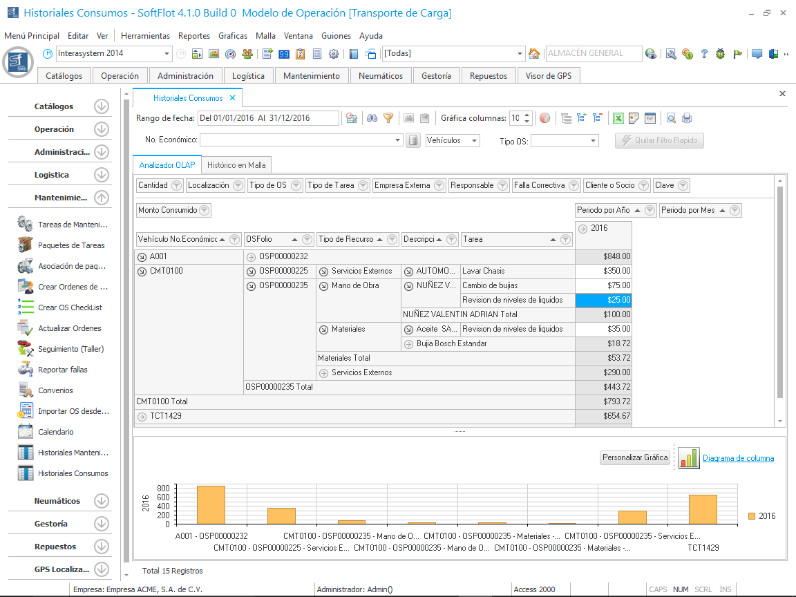Click the printer icon in report toolbar
This screenshot has width=796, height=597.
(x=686, y=118)
